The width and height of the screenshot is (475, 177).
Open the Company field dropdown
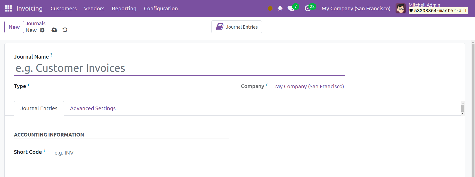tap(309, 86)
